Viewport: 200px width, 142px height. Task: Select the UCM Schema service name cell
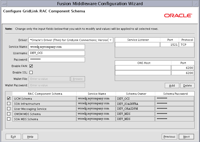click(96, 99)
